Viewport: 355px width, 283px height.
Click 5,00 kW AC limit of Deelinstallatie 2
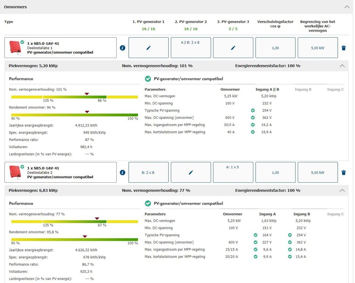[318, 173]
